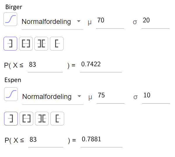Viewport: 175px width, 157px height.
Task: Toggle cumulative curve icon for Birger
Action: 10,19
